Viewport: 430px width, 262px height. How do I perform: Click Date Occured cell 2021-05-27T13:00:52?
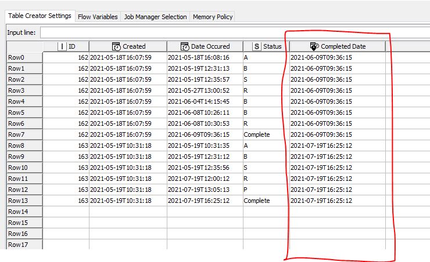205,90
